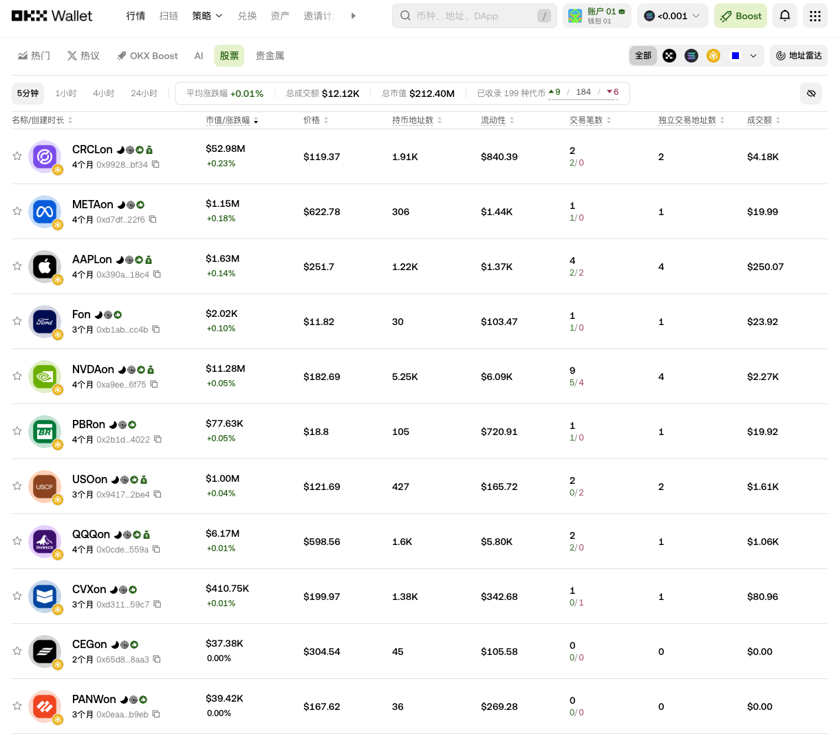This screenshot has width=840, height=734.
Task: Select the X Layer chain filter icon
Action: [x=669, y=56]
